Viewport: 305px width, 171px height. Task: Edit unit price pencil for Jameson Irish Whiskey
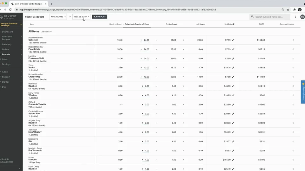(x=233, y=132)
